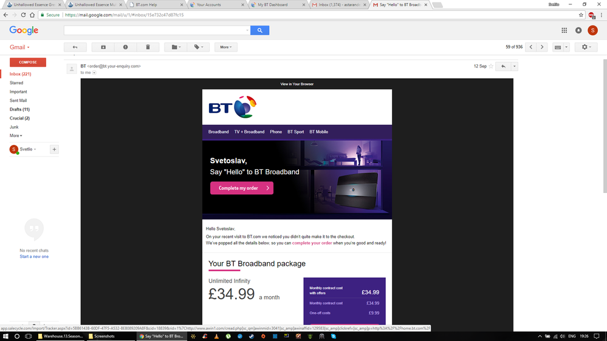Select Phone in BT email nav

[276, 132]
